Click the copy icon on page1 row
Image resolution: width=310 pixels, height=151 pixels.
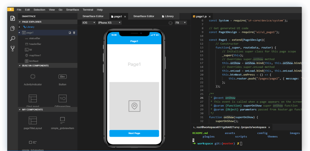point(70,33)
